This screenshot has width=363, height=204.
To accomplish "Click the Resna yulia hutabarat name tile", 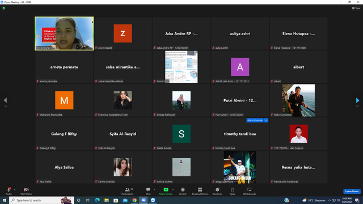I will point(299,167).
